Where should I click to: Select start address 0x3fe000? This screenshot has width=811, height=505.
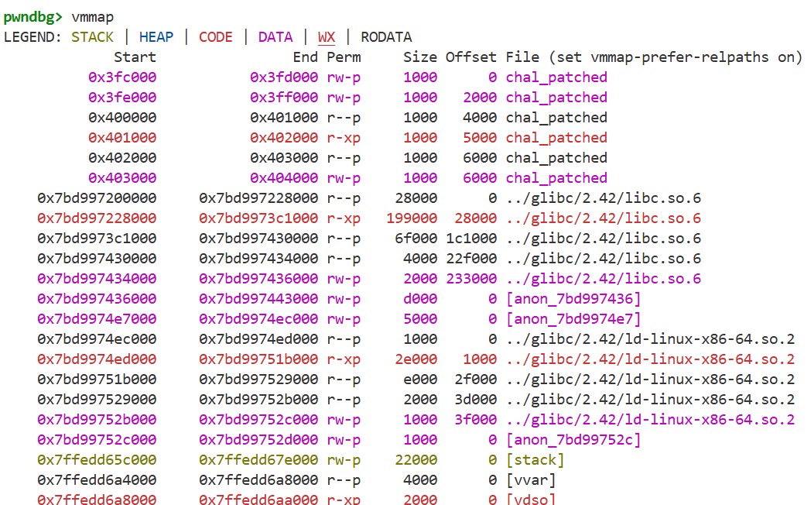[122, 98]
